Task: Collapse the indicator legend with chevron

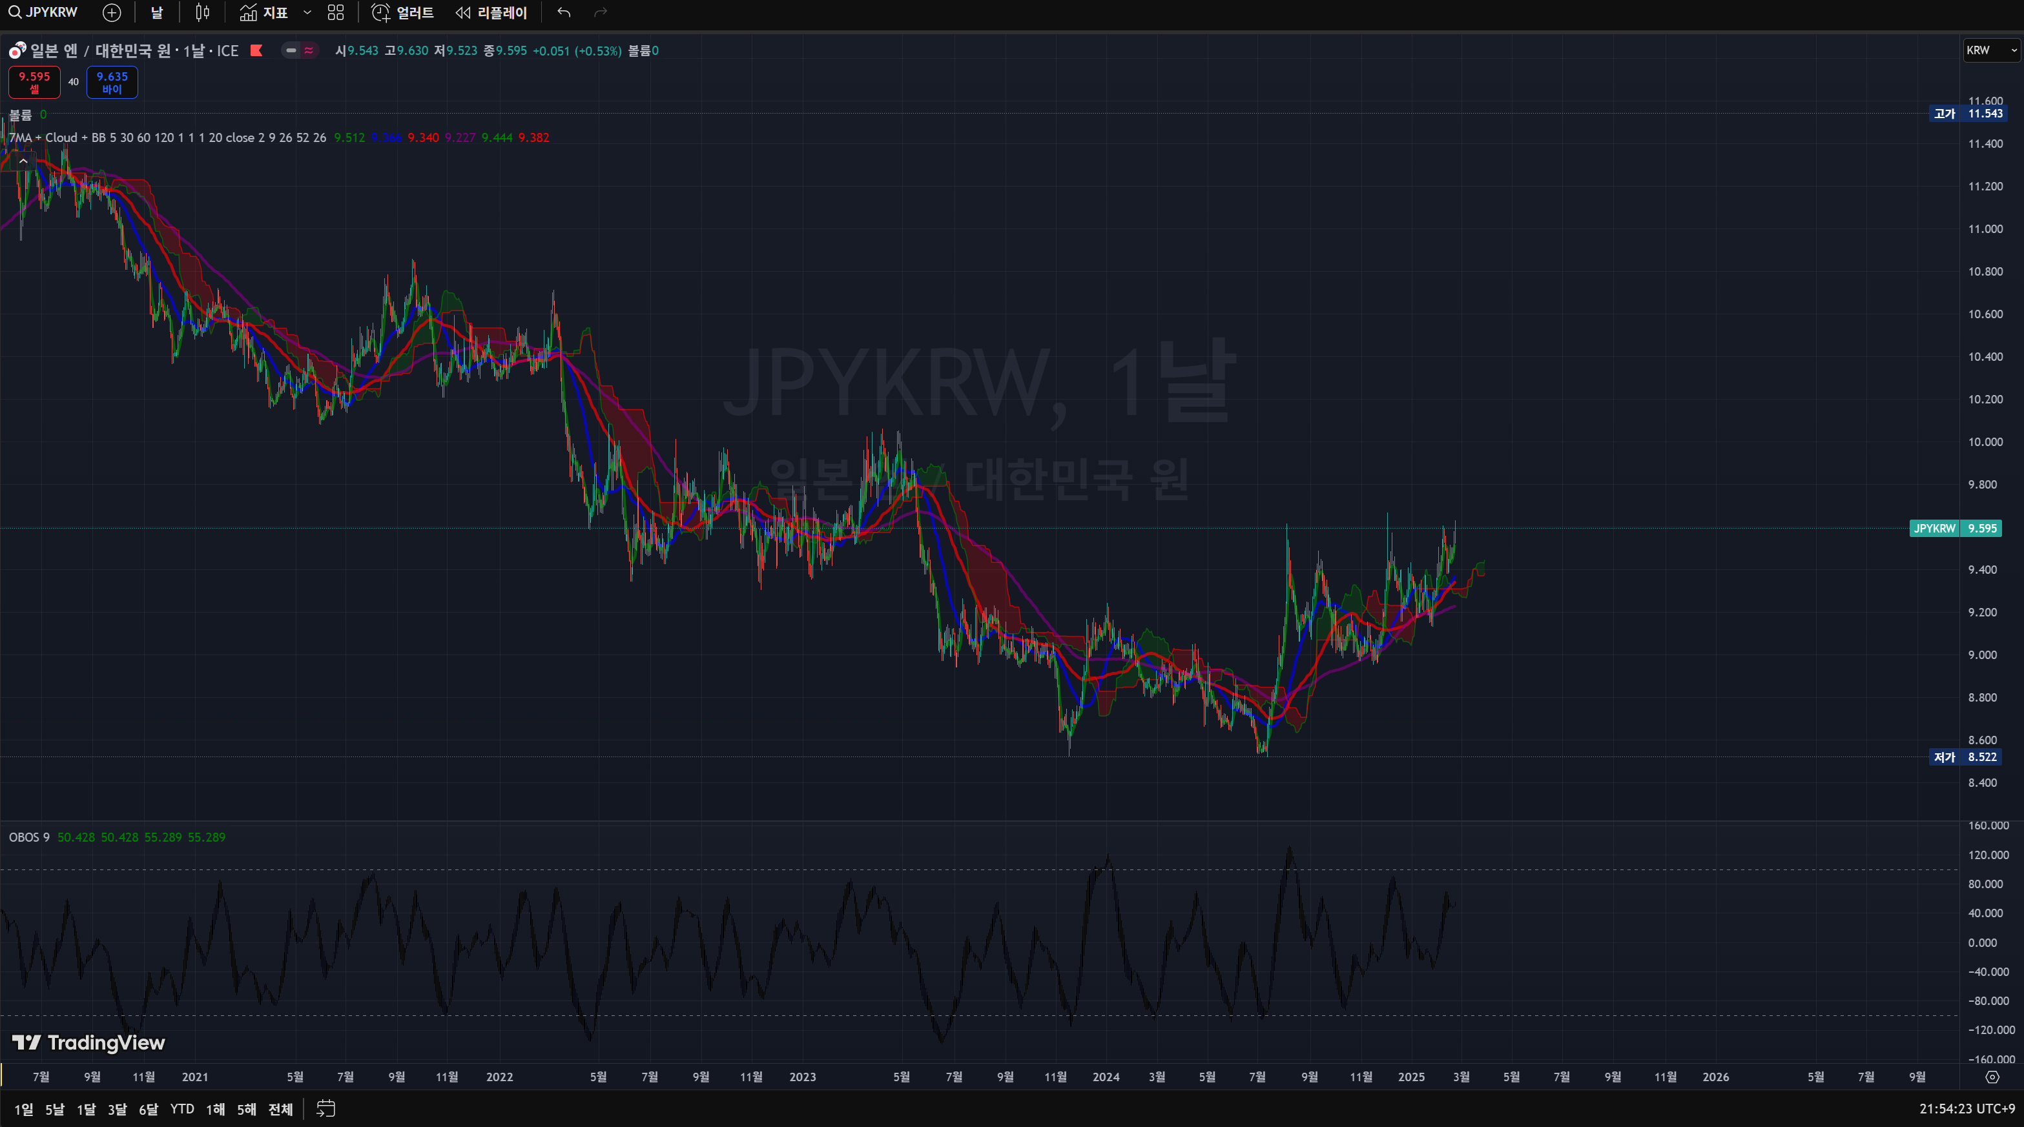Action: [23, 161]
